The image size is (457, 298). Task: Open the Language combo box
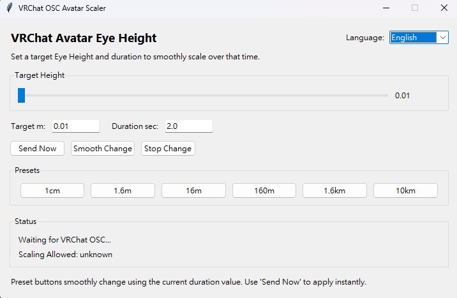coord(419,38)
